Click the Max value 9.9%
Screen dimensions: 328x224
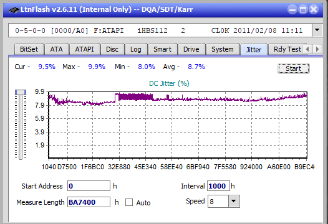(x=97, y=67)
